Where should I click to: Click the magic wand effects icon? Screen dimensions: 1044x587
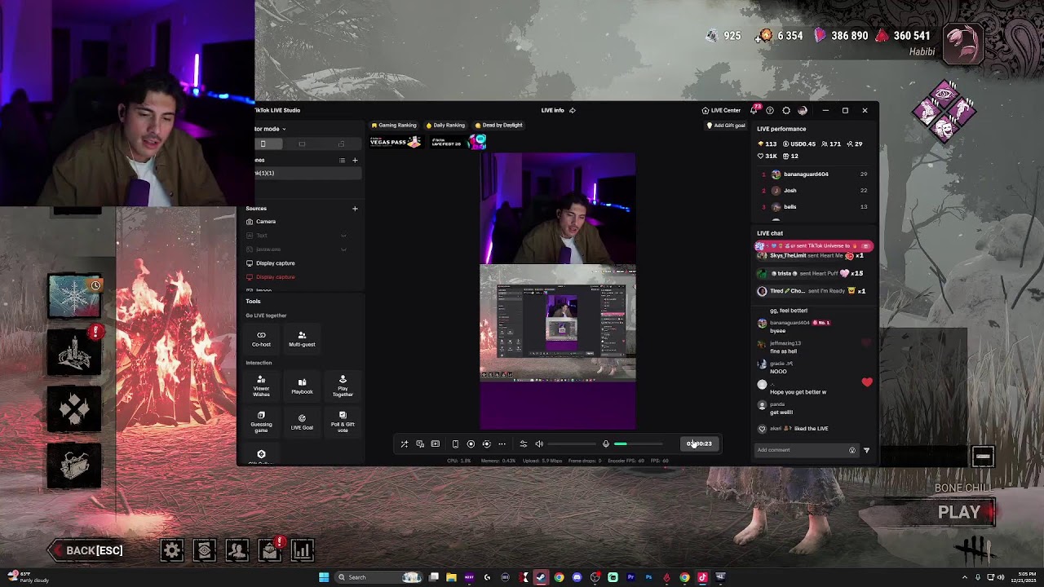click(x=405, y=444)
